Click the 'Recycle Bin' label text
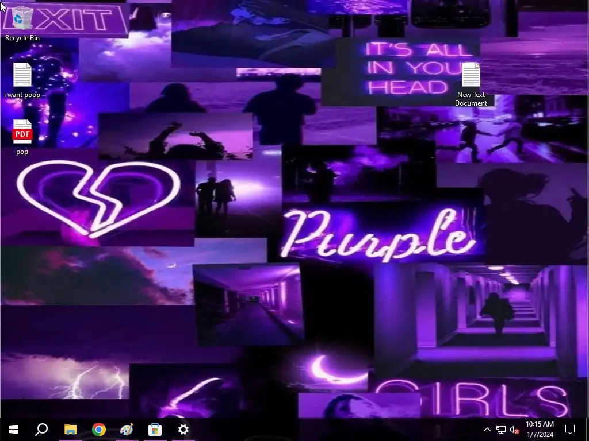 pos(22,38)
